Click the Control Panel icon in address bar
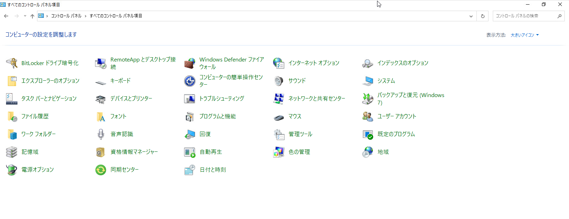 point(41,16)
